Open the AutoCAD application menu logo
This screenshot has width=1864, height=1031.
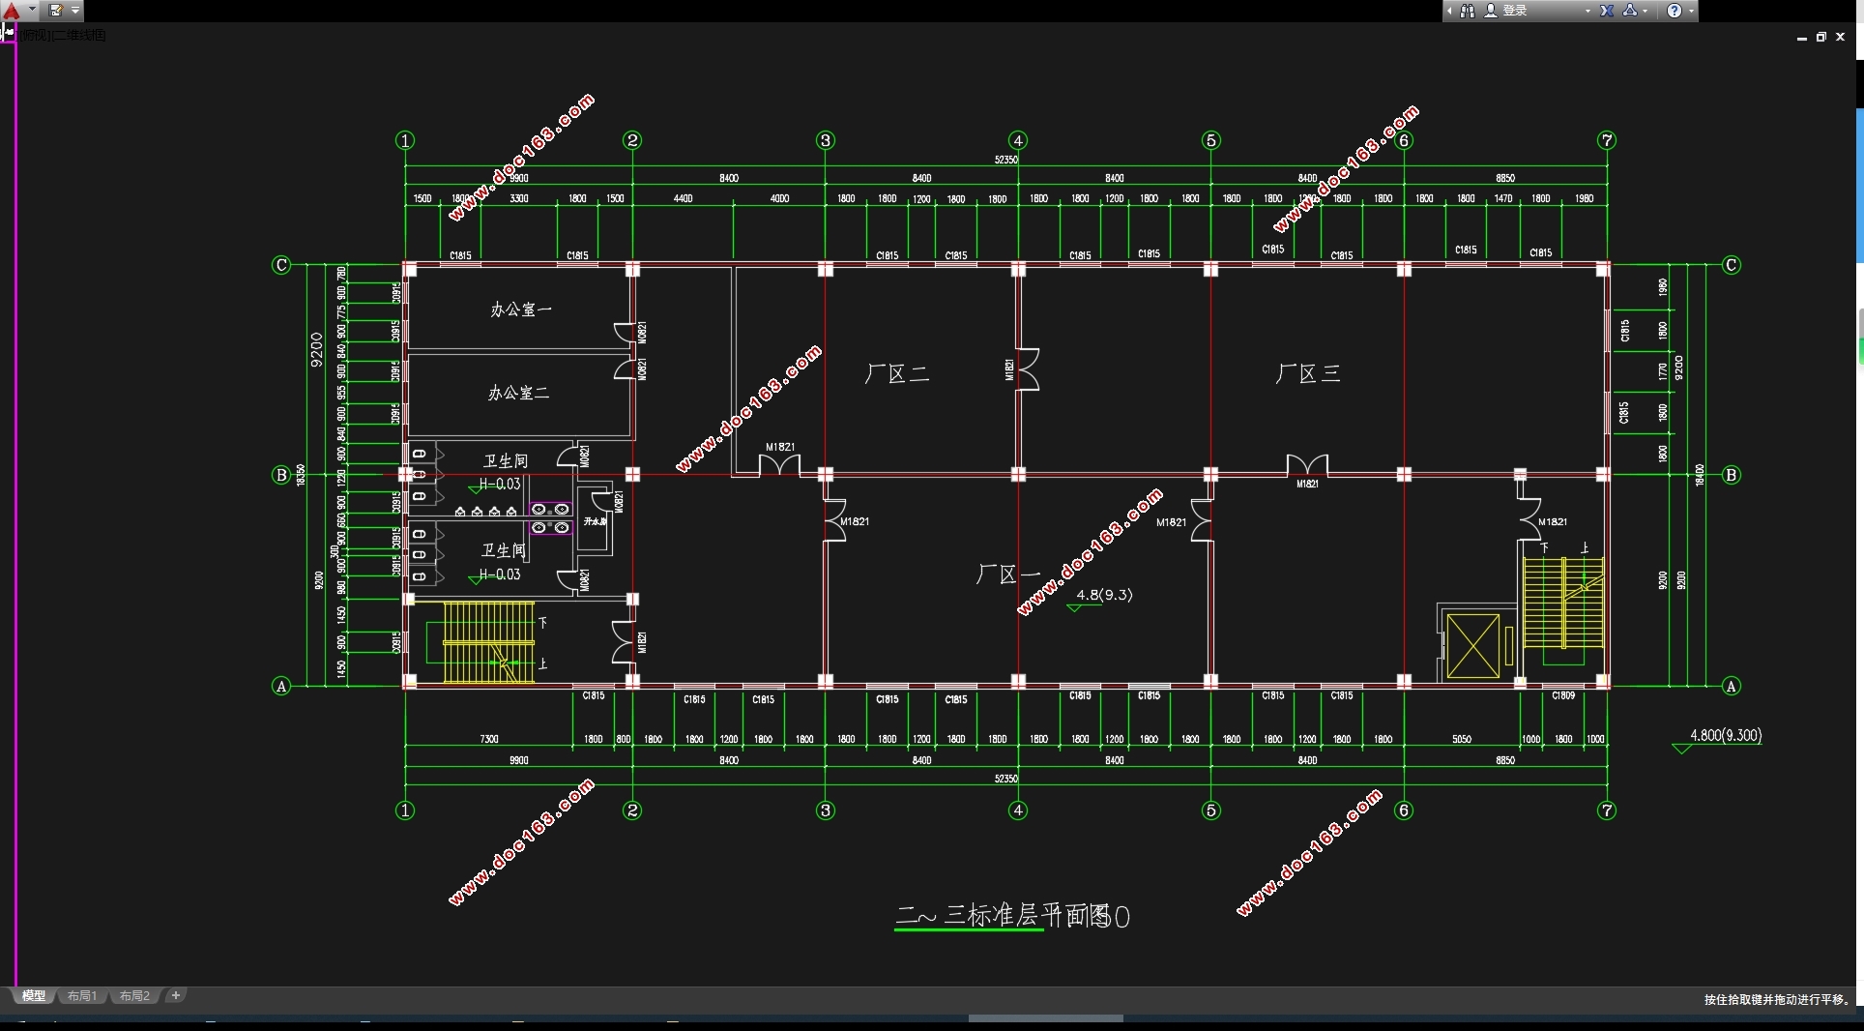click(x=12, y=11)
